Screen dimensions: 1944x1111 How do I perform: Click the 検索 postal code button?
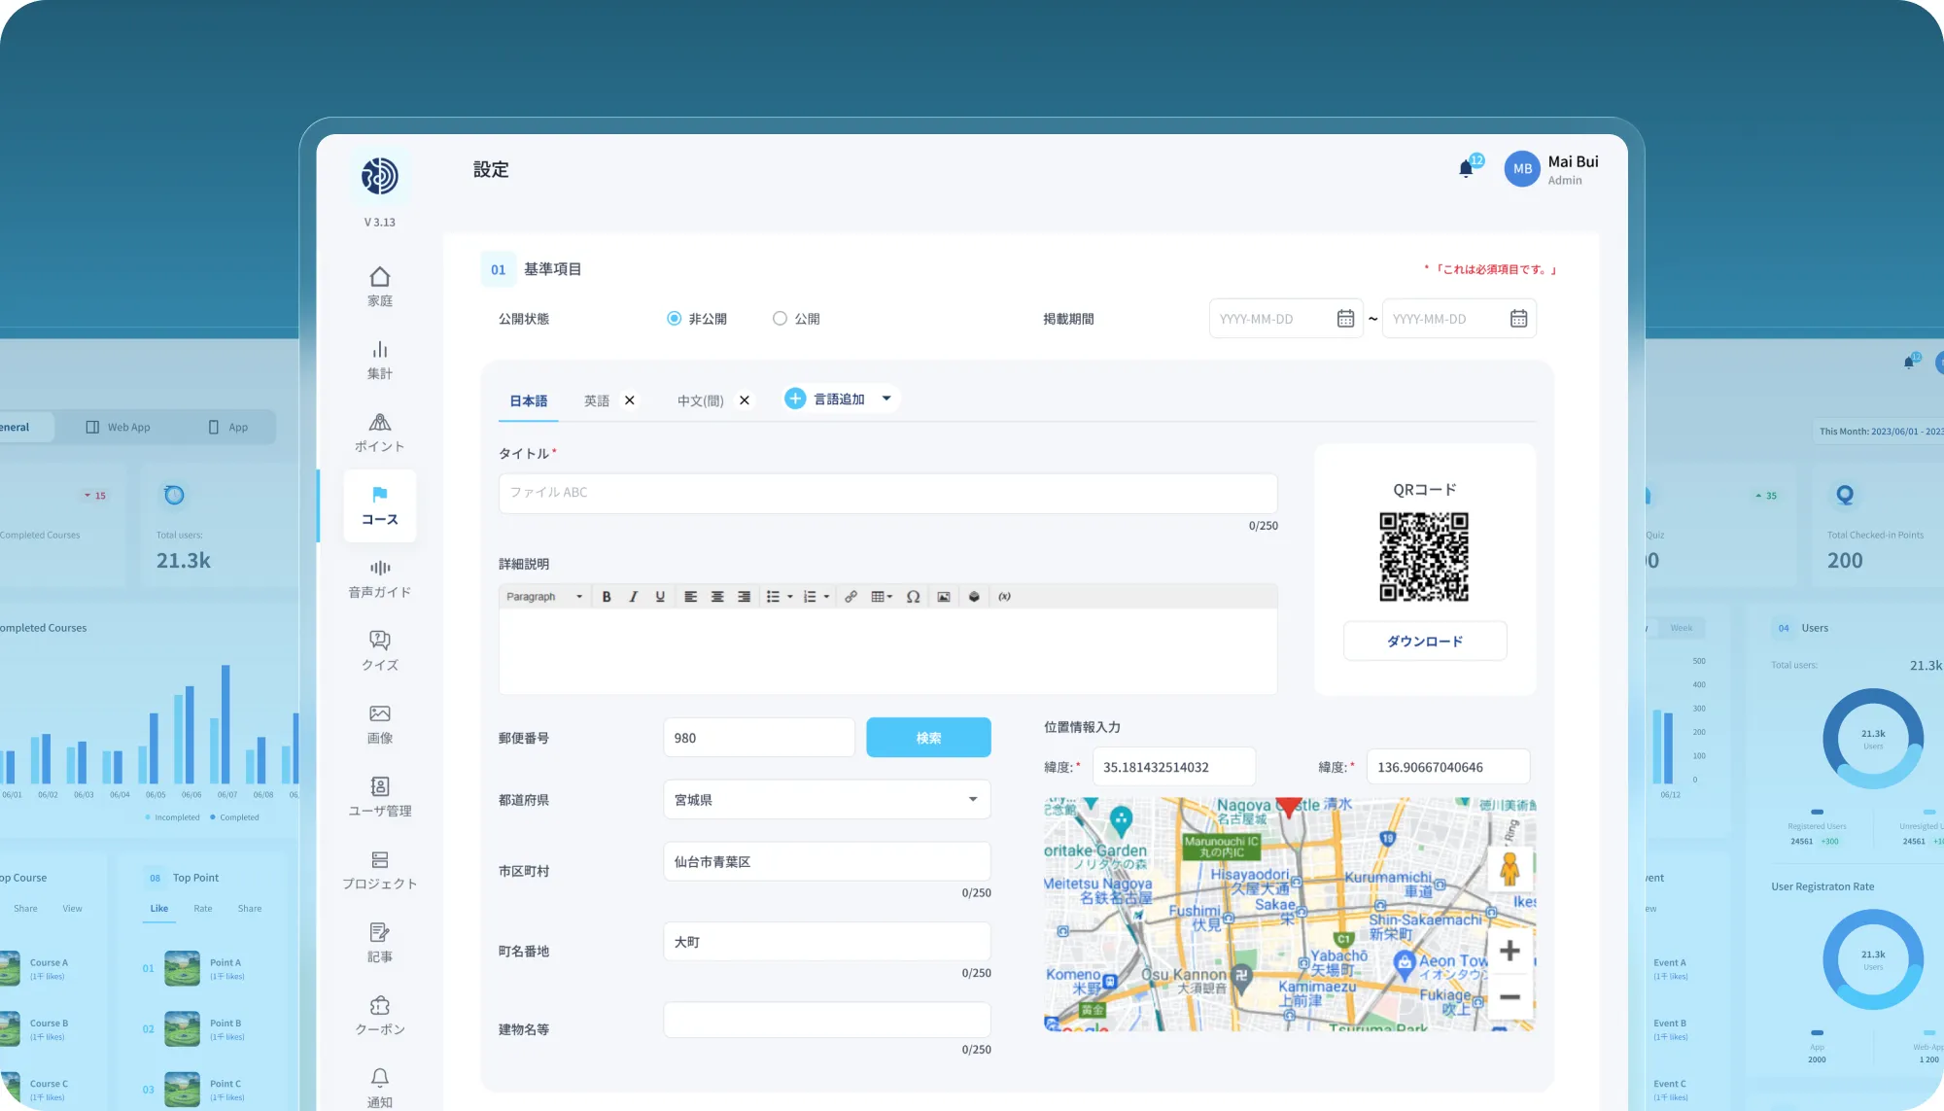point(928,738)
